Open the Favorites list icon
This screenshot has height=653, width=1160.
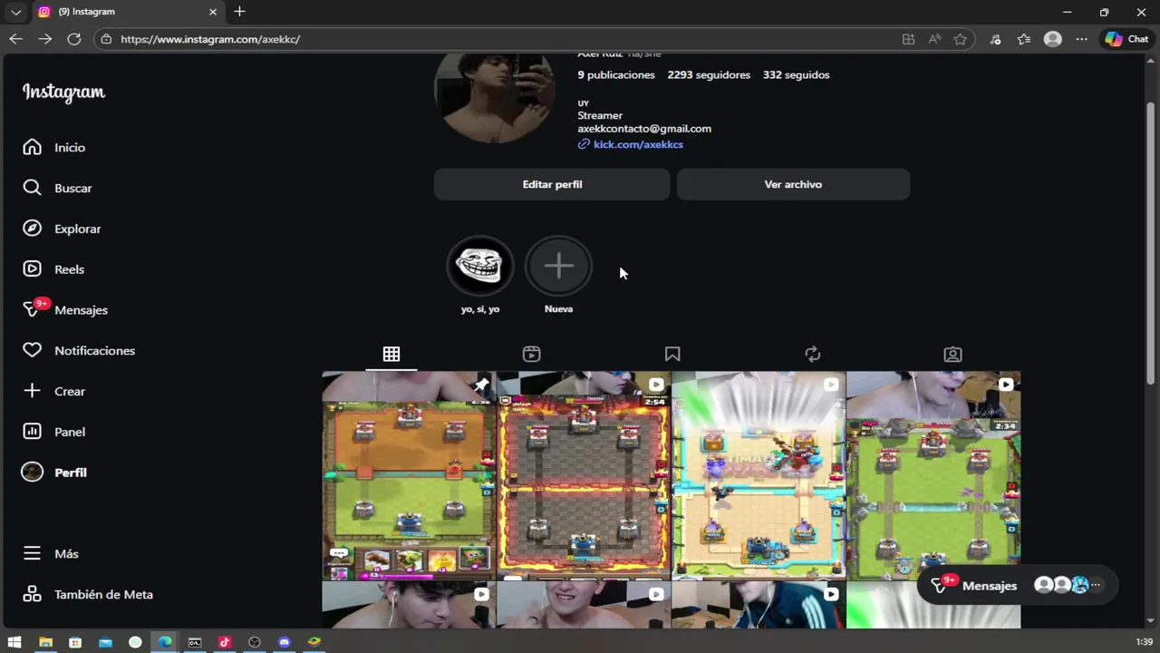click(x=1024, y=39)
